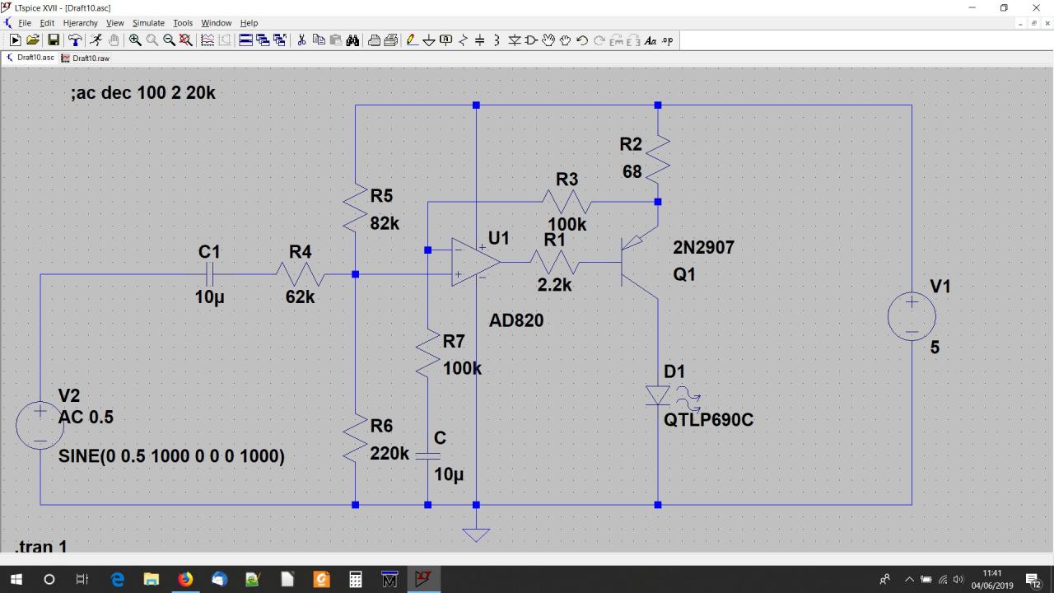1054x593 pixels.
Task: Click the V1 voltage source symbol
Action: click(912, 317)
